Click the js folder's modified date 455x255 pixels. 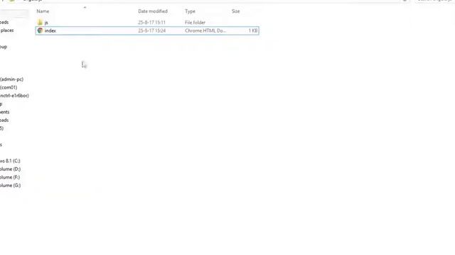pos(151,22)
